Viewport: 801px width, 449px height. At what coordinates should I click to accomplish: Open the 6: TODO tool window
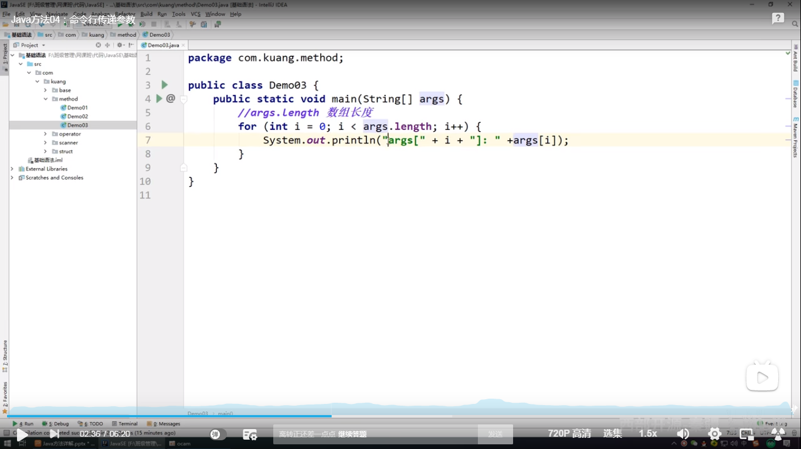coord(90,423)
